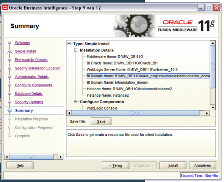Select the Instance Name: instance2 row
Image resolution: width=224 pixels, height=182 pixels.
tap(108, 95)
